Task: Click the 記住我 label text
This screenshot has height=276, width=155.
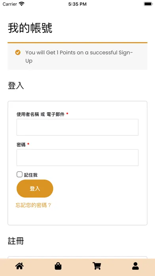Action: pyautogui.click(x=31, y=175)
